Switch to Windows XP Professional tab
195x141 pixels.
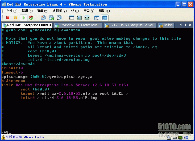point(78,25)
